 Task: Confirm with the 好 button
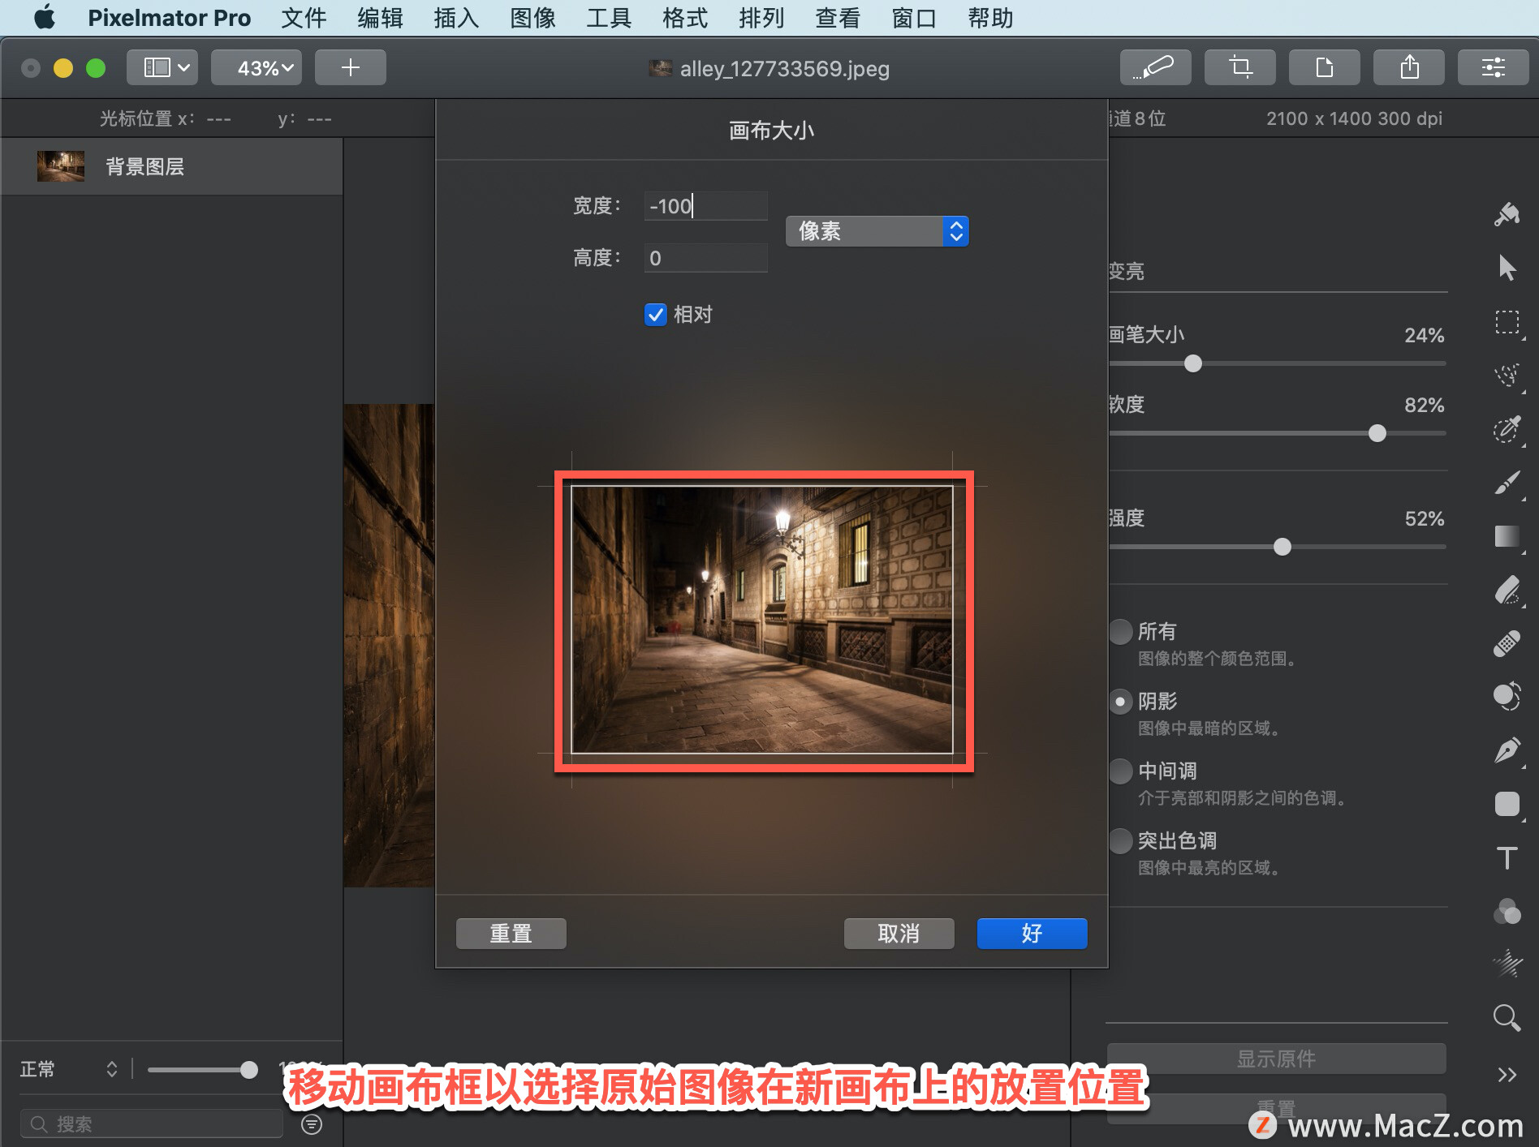click(1032, 934)
